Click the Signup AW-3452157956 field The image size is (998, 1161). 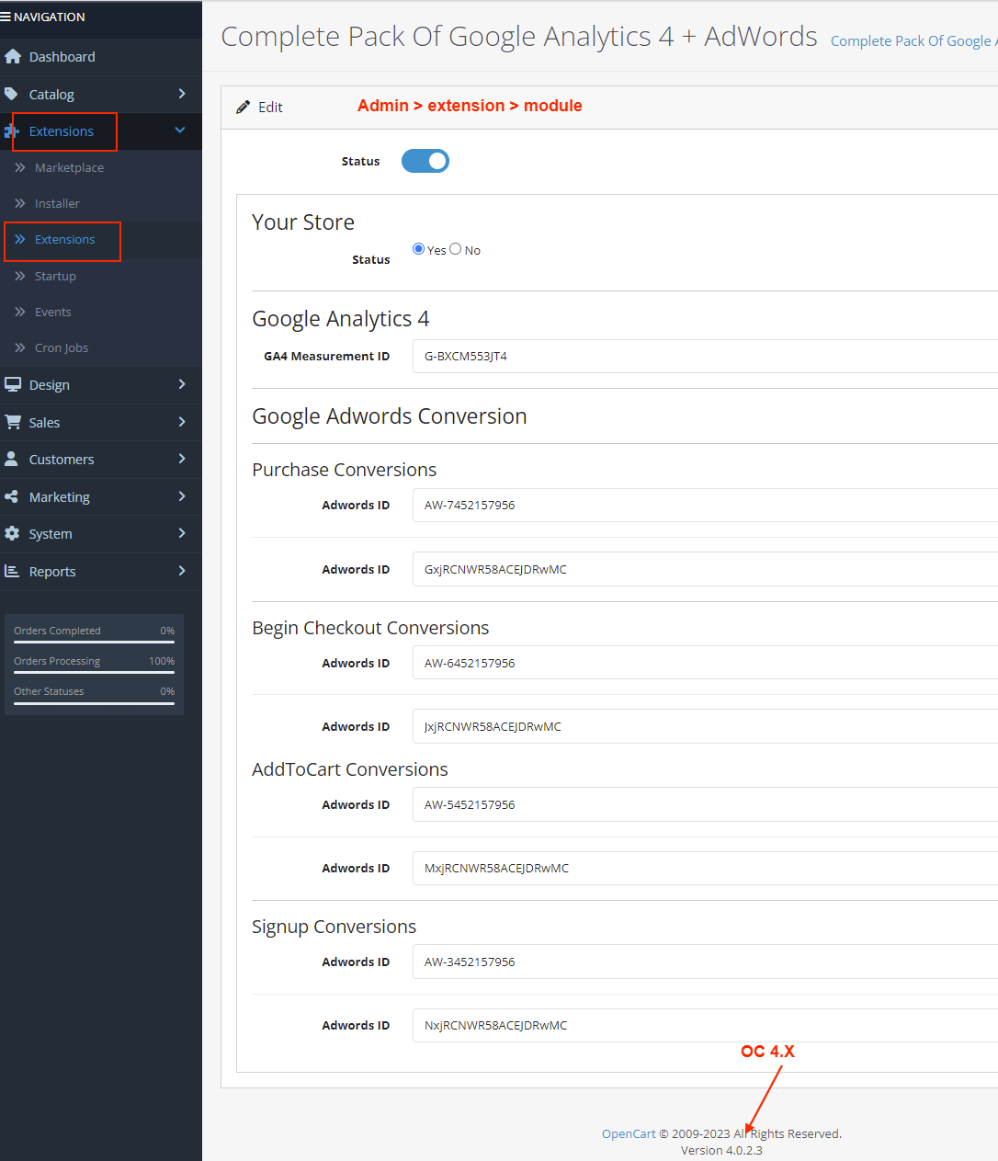(705, 962)
